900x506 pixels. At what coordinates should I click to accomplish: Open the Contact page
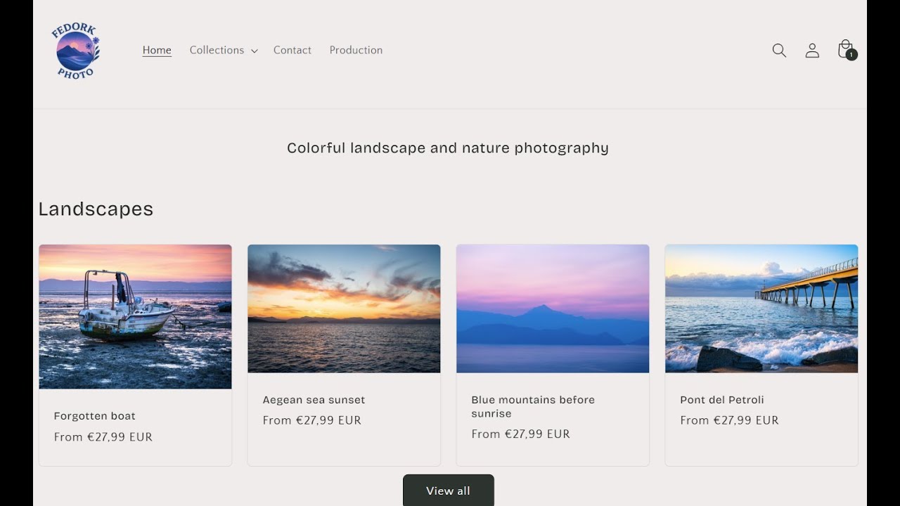click(x=292, y=50)
